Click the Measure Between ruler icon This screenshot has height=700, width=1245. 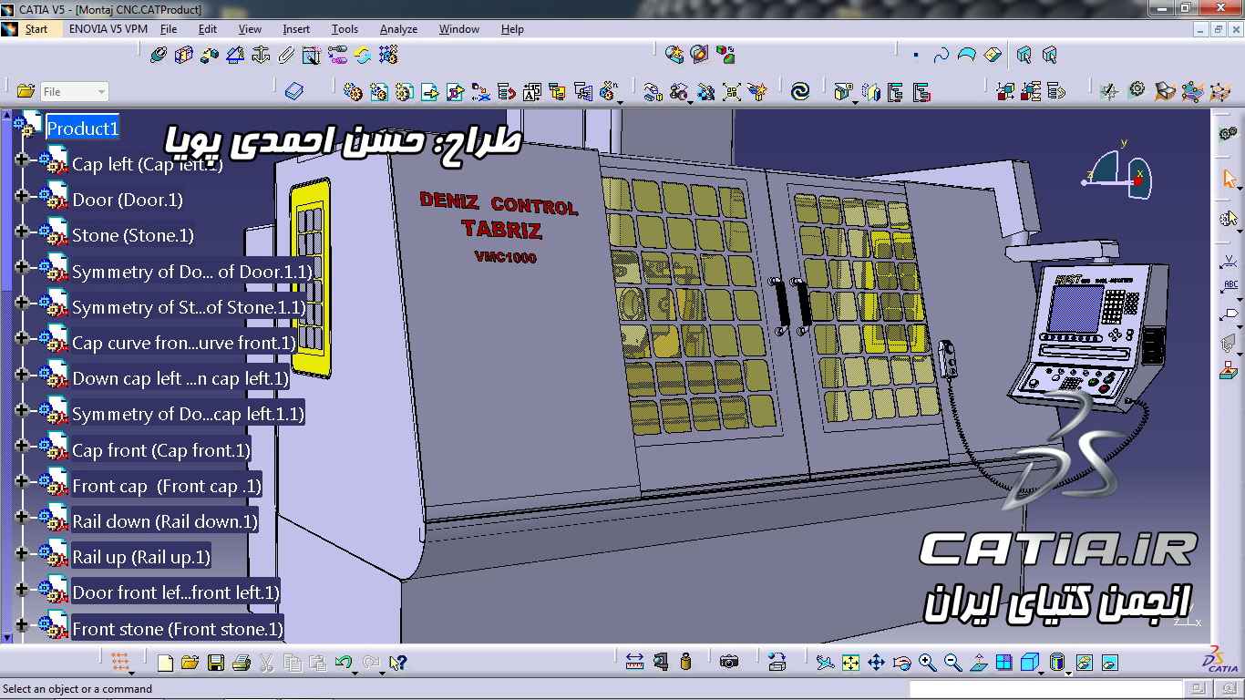[635, 663]
